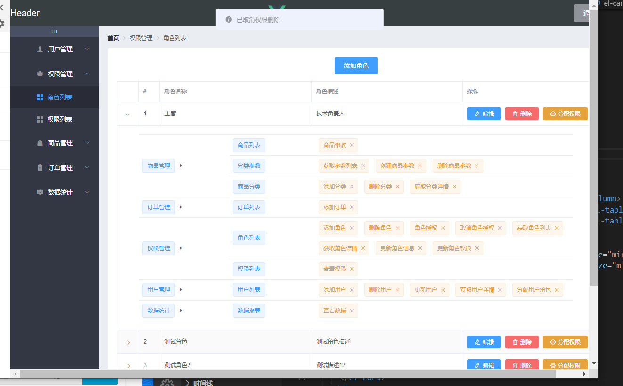Expand the 商品管理 sidebar menu
The width and height of the screenshot is (623, 386).
tap(55, 143)
